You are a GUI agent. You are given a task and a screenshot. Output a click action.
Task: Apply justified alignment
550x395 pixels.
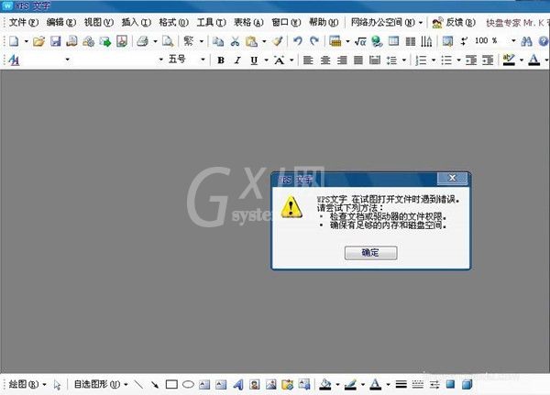[358, 60]
